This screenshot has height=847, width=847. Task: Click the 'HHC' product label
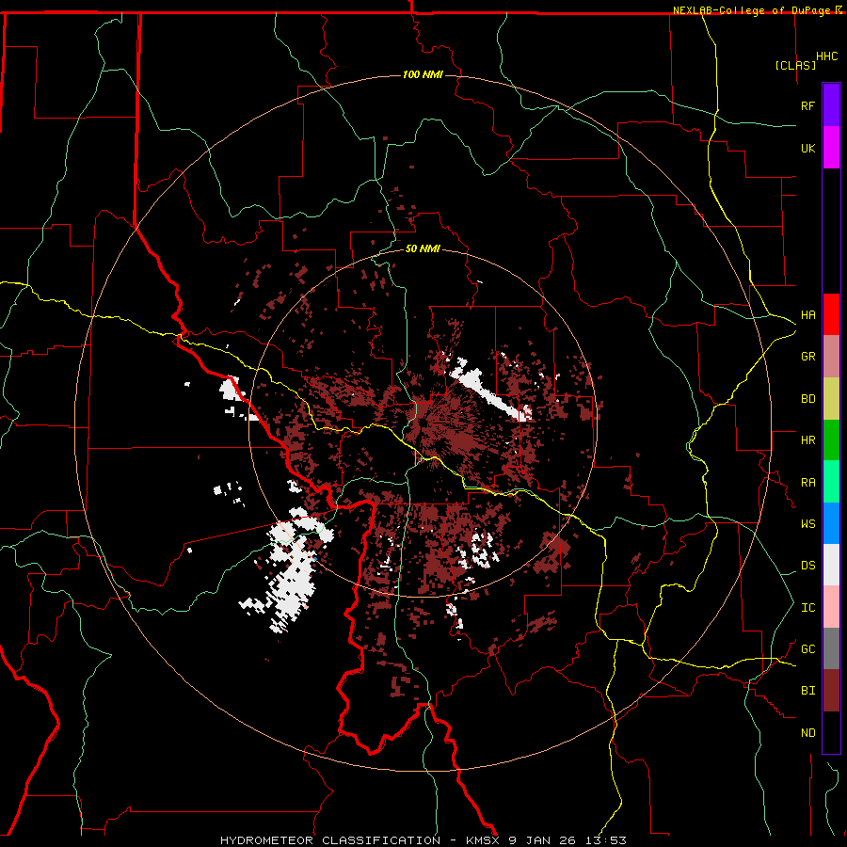click(826, 56)
